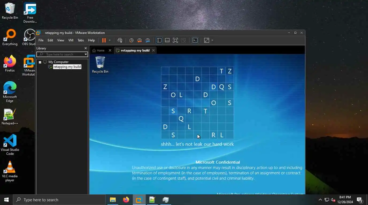Click the shhh... let's not leak text
Image resolution: width=368 pixels, height=205 pixels.
pyautogui.click(x=197, y=144)
